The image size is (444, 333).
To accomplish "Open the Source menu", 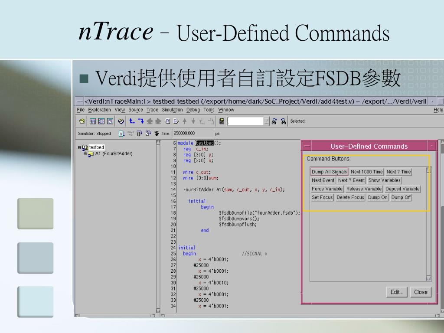I will (136, 110).
